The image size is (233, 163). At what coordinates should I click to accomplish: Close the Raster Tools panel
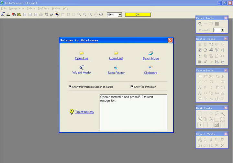pos(226,38)
